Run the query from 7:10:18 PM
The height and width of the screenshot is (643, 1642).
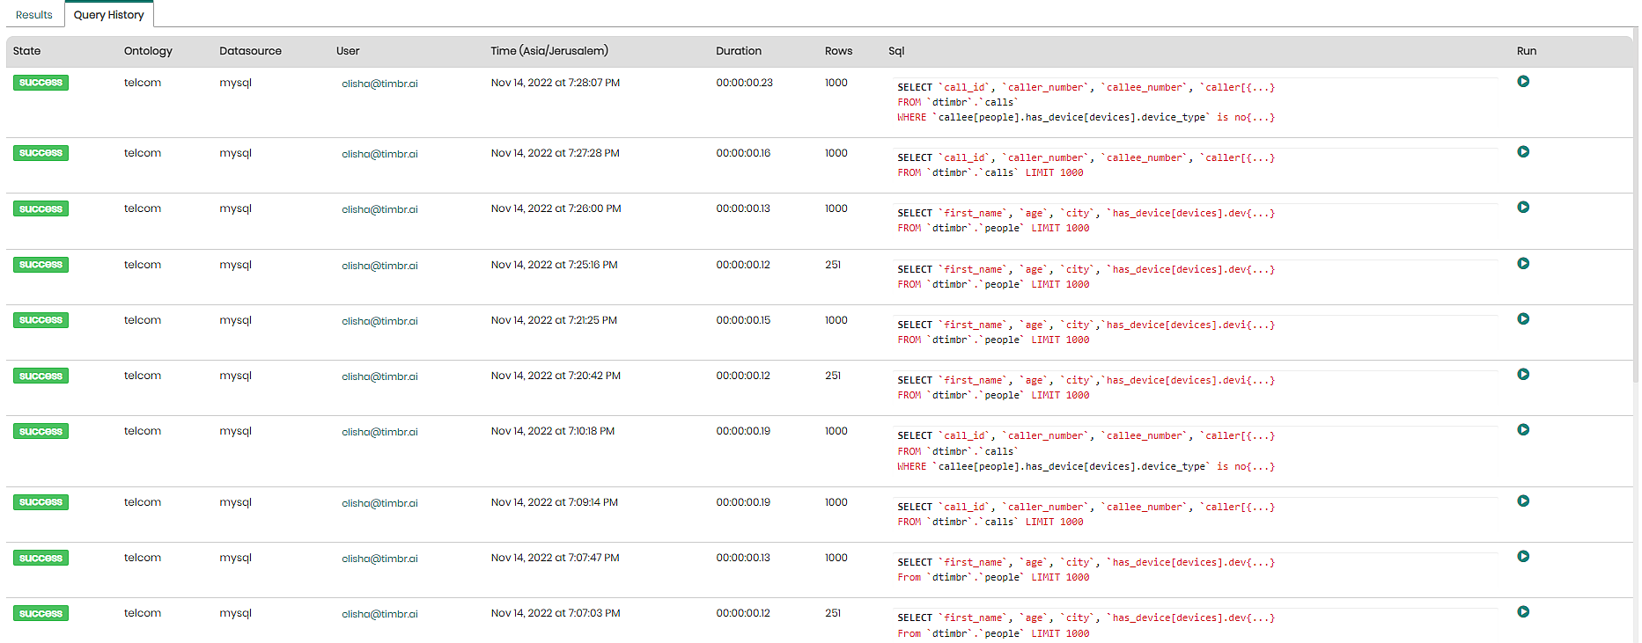pos(1523,430)
